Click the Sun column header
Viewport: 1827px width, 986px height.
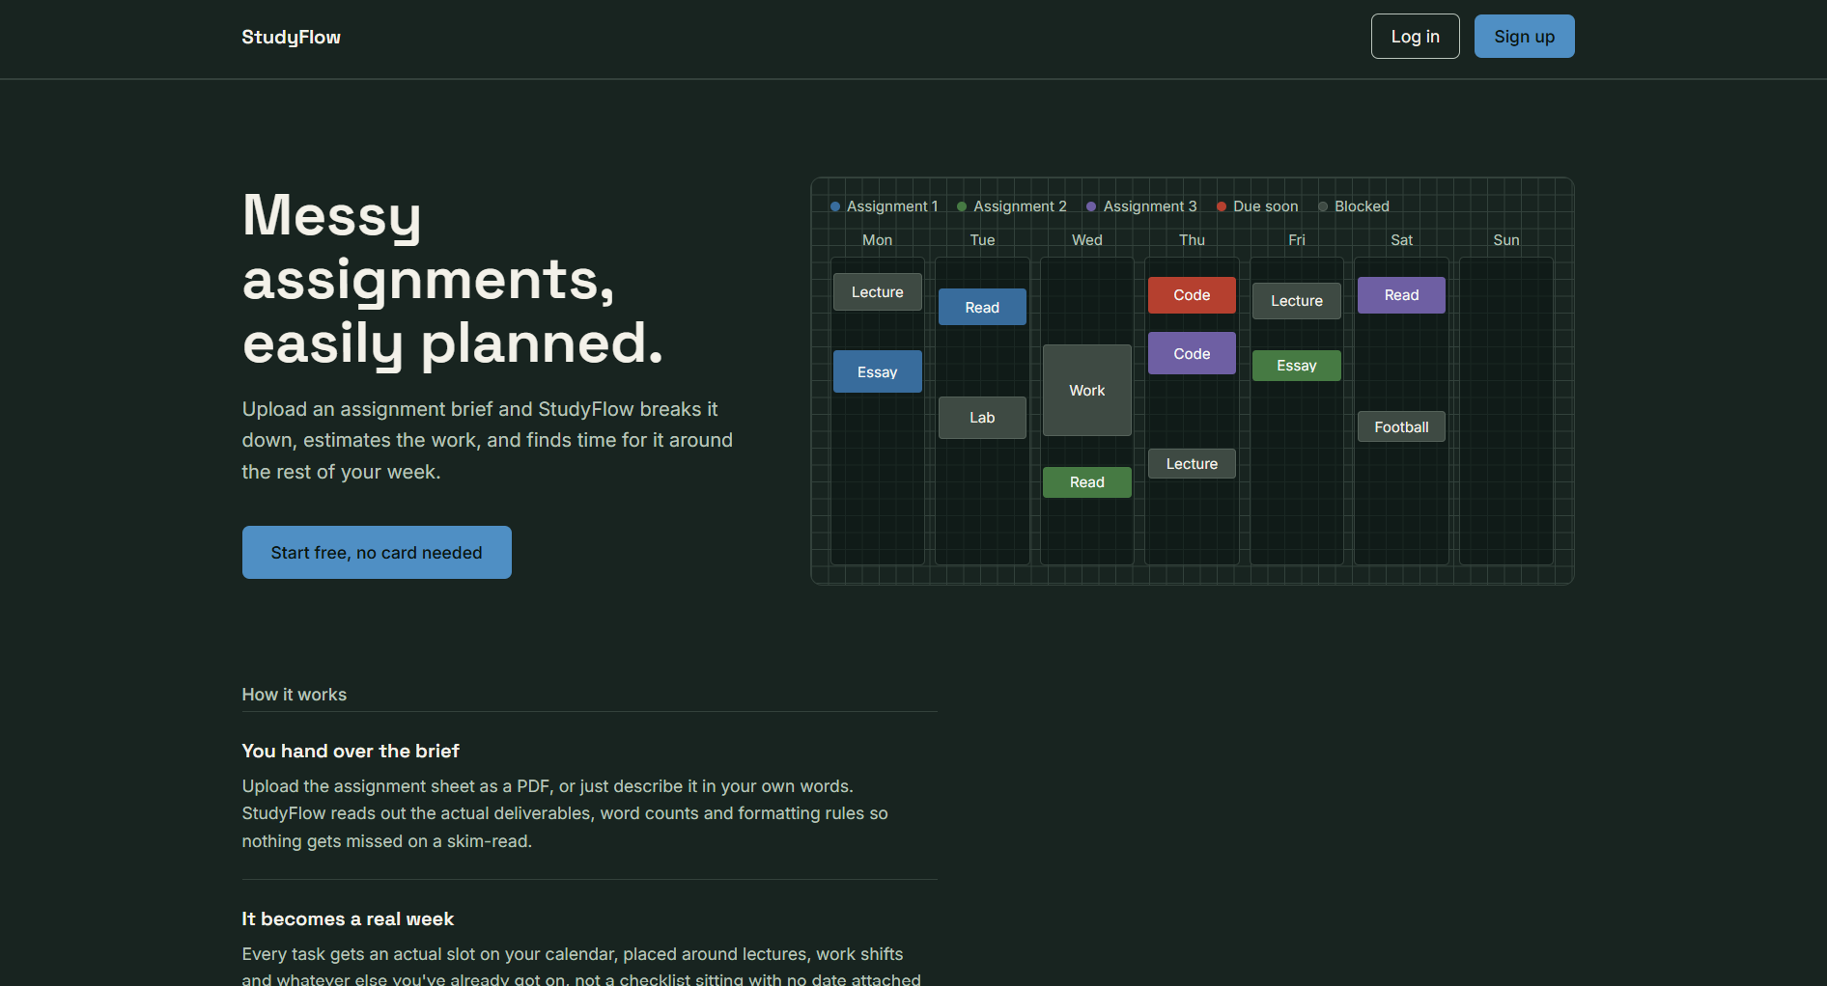coord(1505,240)
